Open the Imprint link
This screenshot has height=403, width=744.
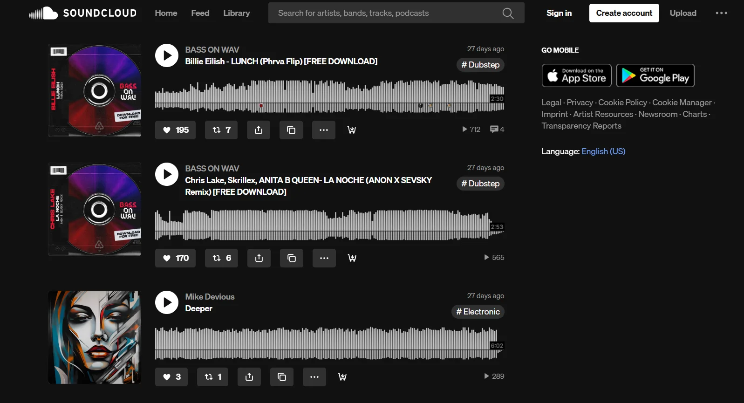tap(554, 114)
